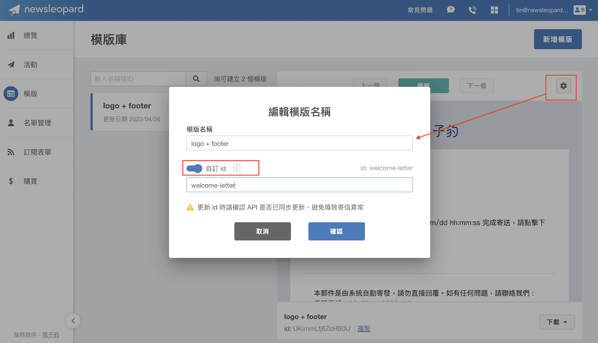Click the 更新日期 2022/04/26 text

coord(132,119)
